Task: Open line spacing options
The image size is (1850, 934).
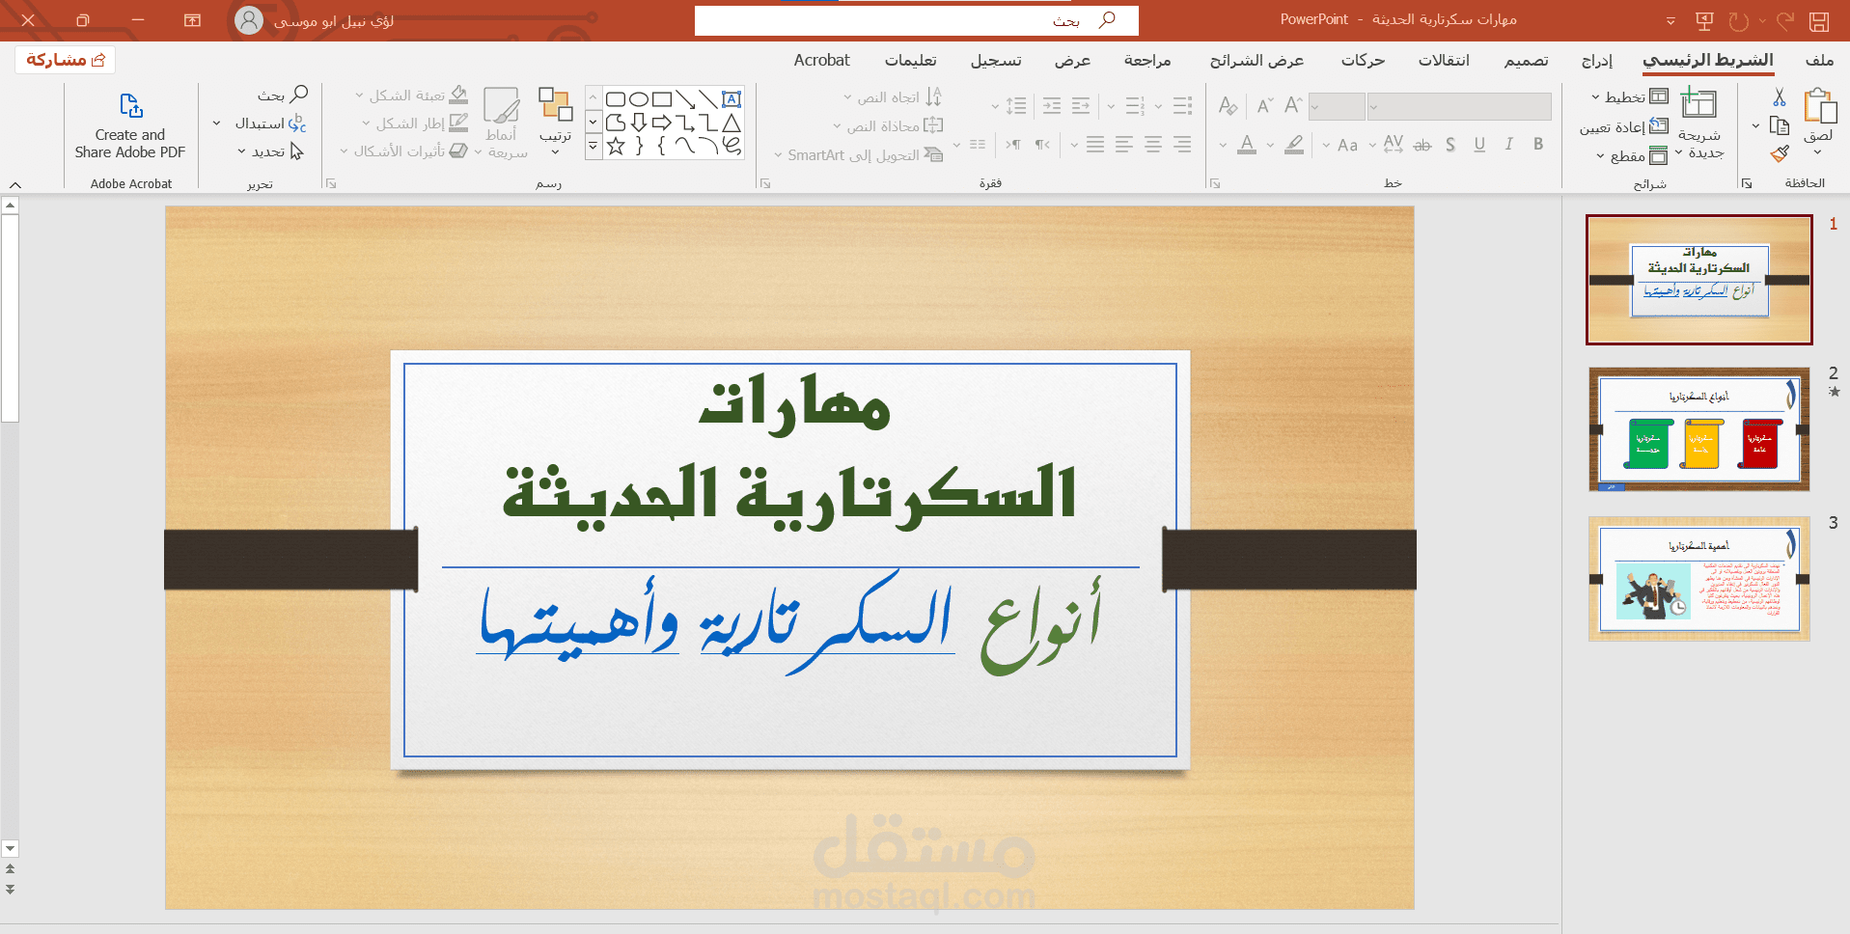Action: coord(1015,105)
